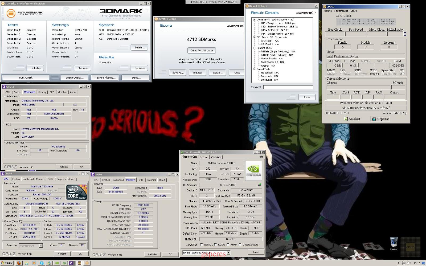The height and width of the screenshot is (266, 426).
Task: Click Online ResultBrowser button
Action: pos(202,51)
